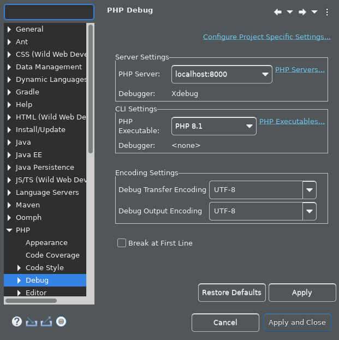The image size is (339, 340).
Task: Click the tree horizontal scrollbar
Action: click(x=31, y=301)
